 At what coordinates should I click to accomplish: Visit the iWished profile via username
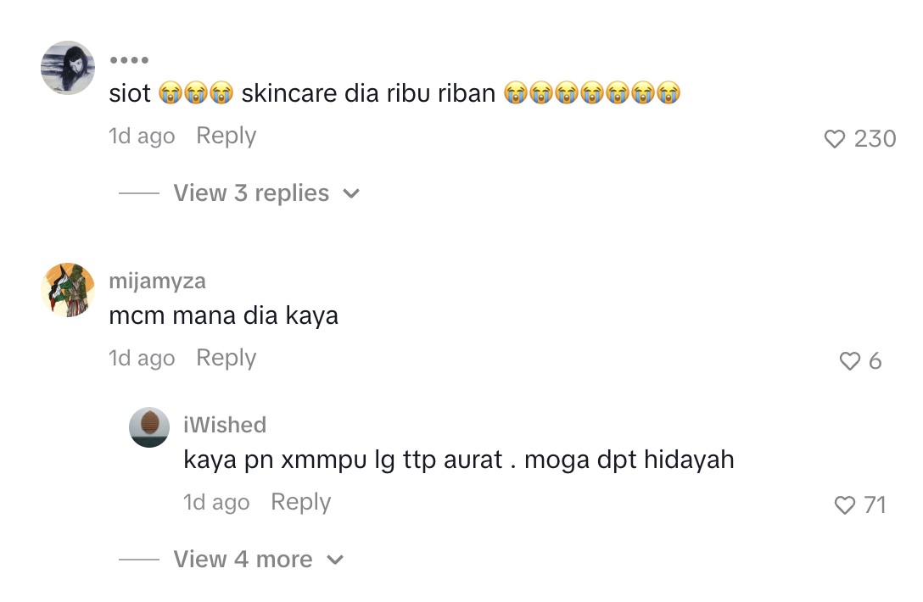pos(225,424)
